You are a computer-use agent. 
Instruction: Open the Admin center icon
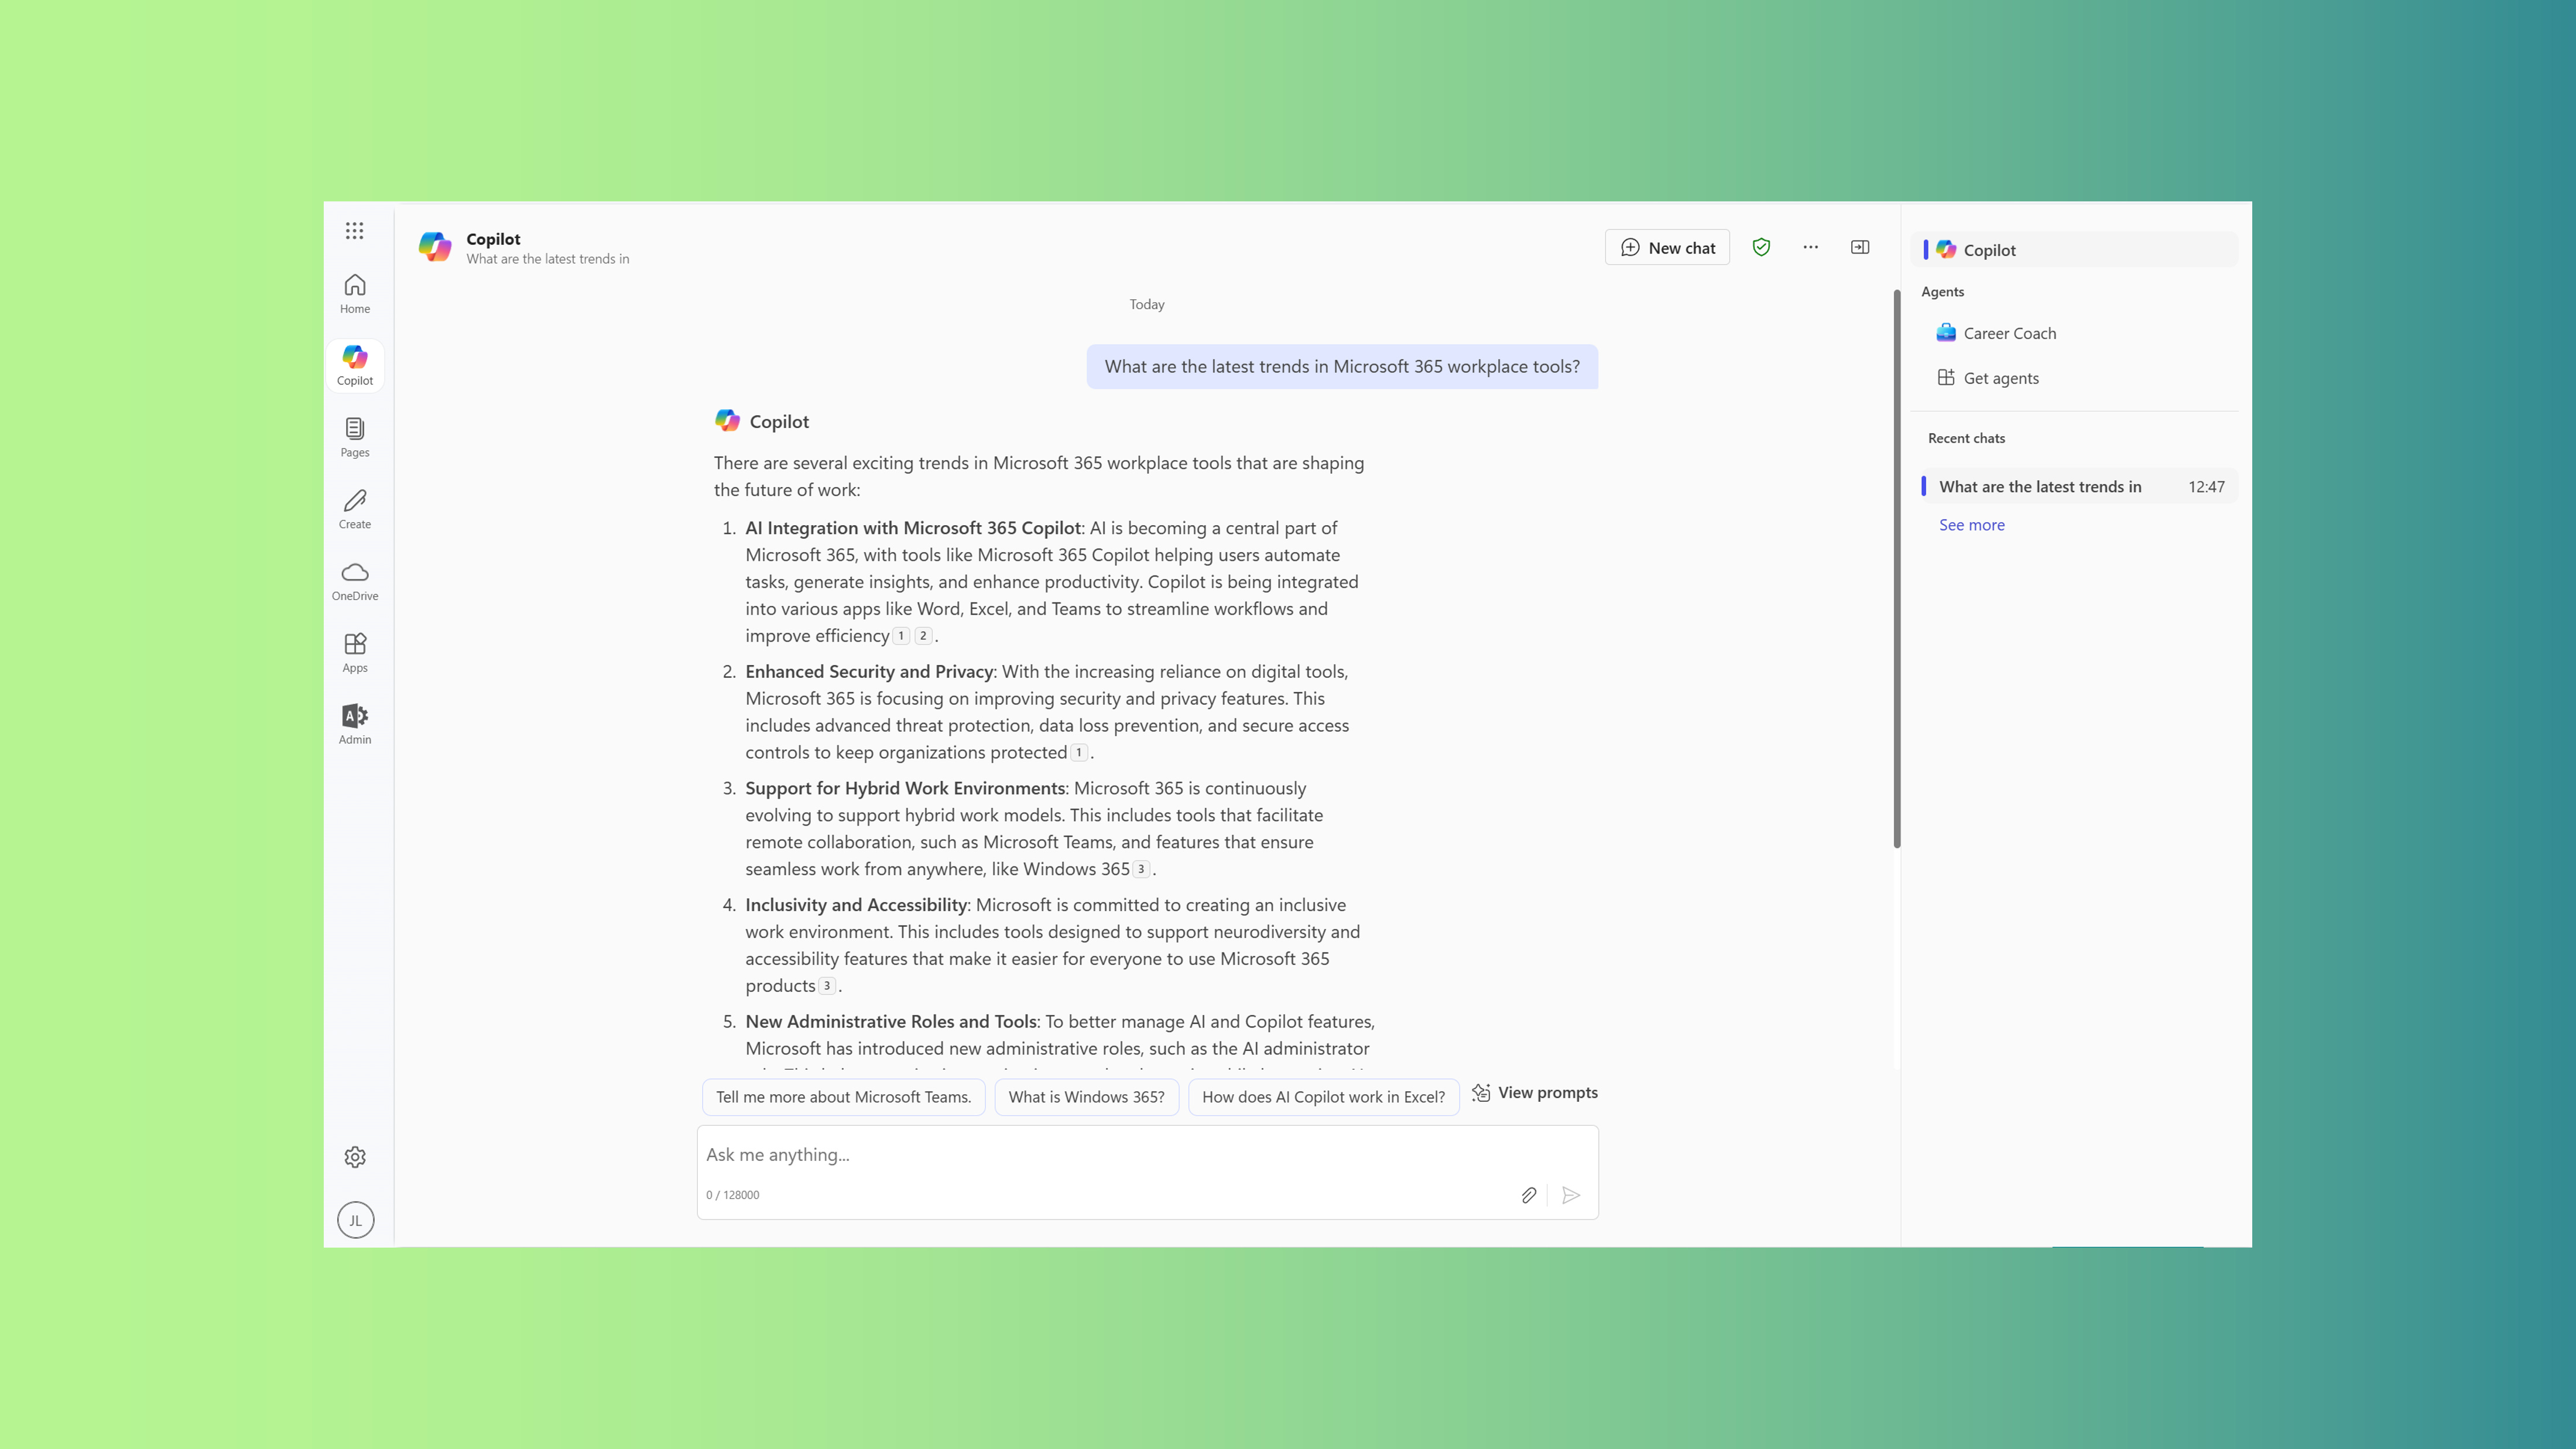(354, 725)
